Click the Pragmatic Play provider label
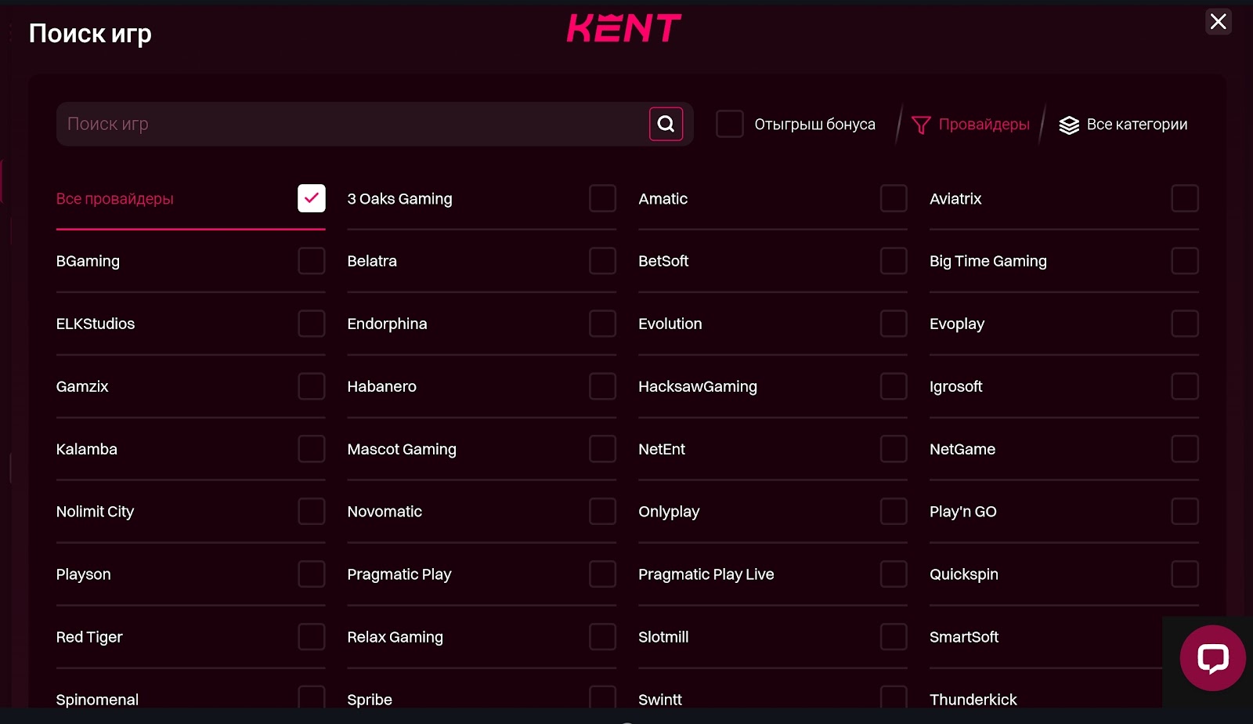Viewport: 1253px width, 724px height. 399,574
